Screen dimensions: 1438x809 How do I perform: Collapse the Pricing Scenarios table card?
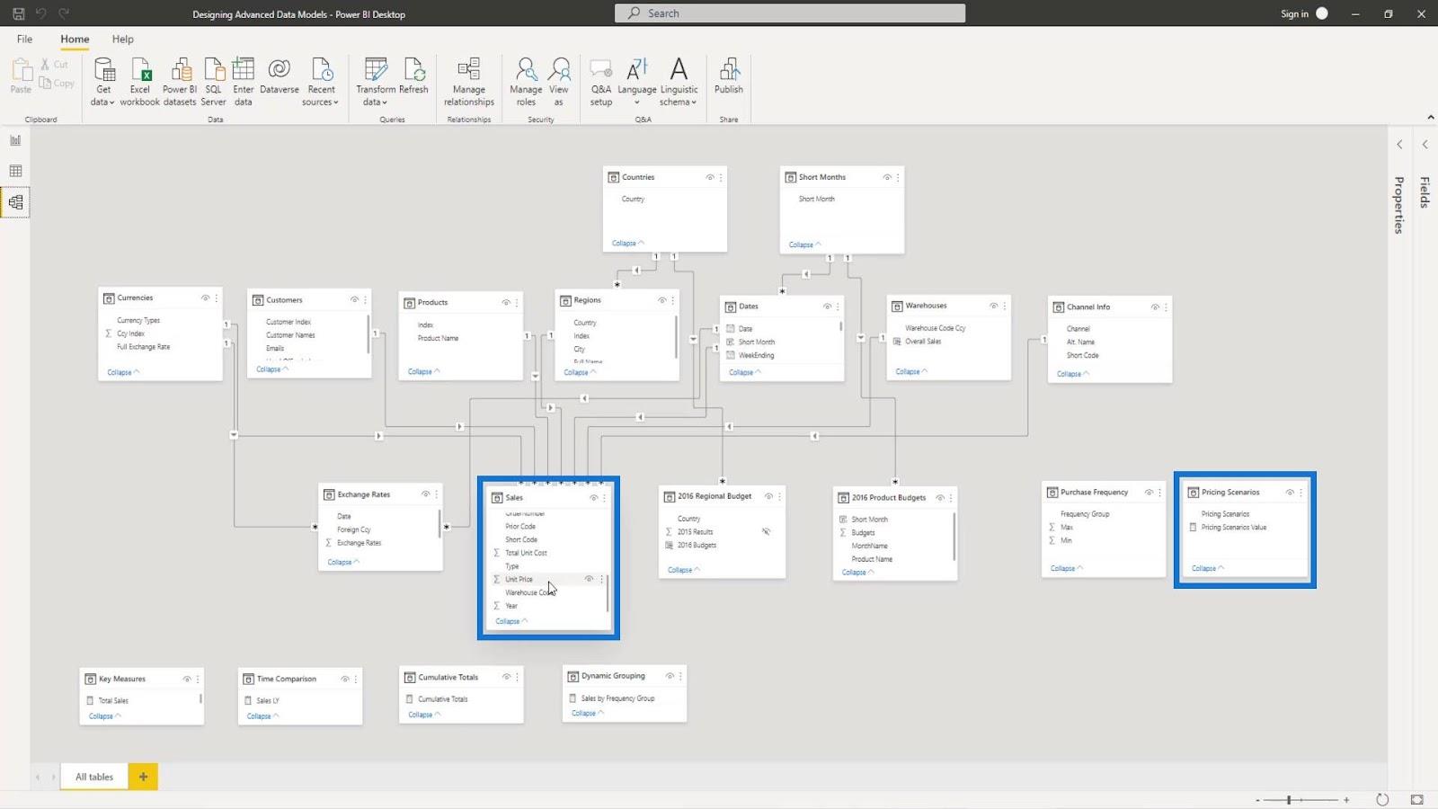[x=1208, y=568]
